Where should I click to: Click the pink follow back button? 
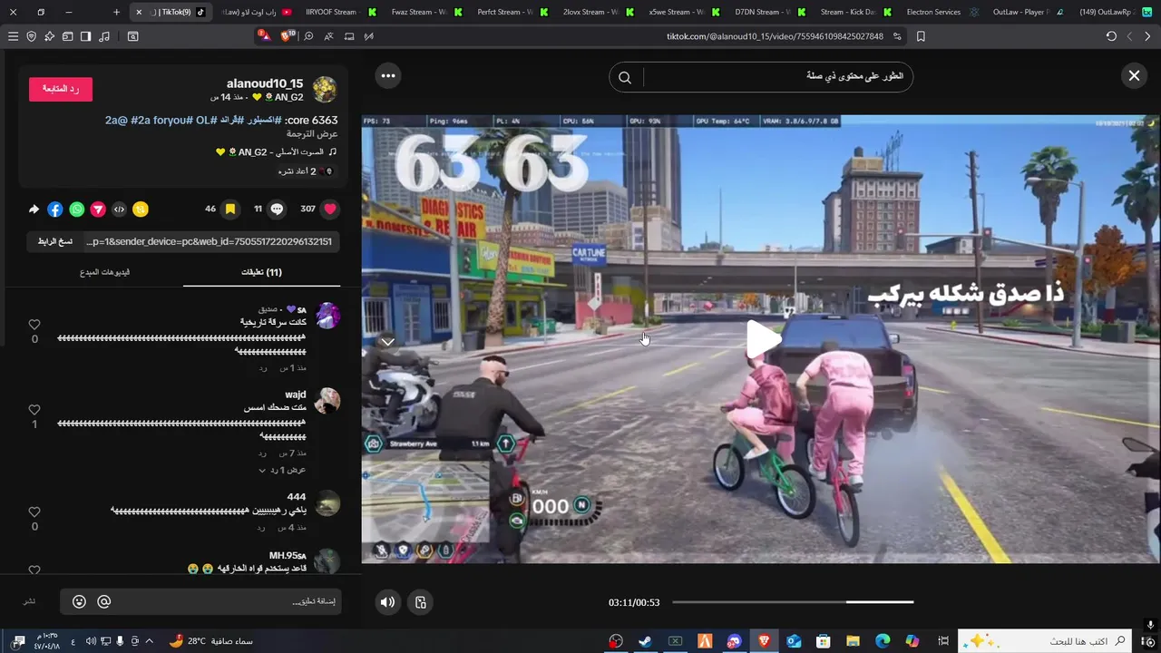[61, 89]
